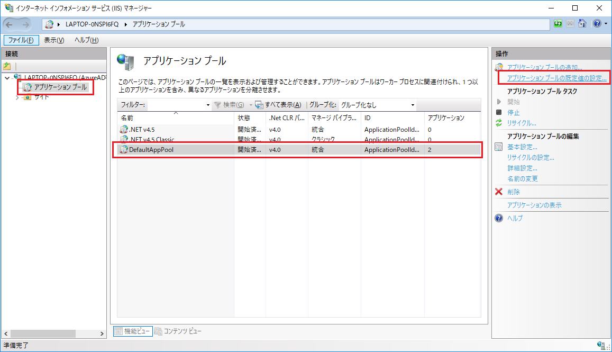
Task: Click アプリケーションの表示 link
Action: pyautogui.click(x=534, y=205)
